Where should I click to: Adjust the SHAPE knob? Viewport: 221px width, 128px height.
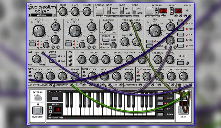pyautogui.click(x=75, y=12)
